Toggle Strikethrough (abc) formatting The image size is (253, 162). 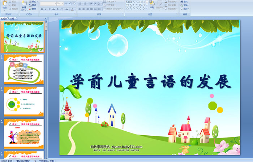point(53,9)
